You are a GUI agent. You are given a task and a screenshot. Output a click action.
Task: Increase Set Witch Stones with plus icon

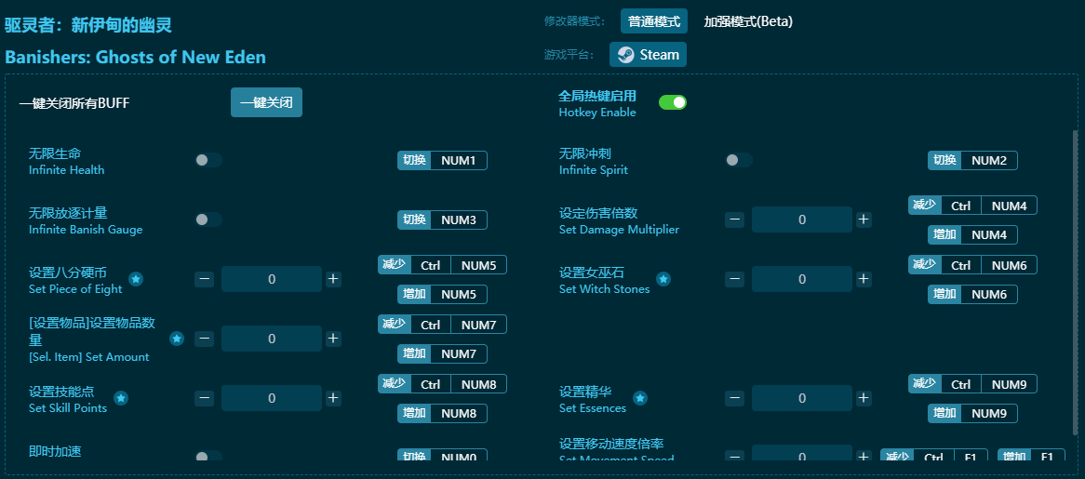(864, 279)
